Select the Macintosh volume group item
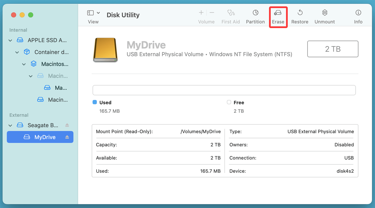375x208 pixels. click(54, 64)
